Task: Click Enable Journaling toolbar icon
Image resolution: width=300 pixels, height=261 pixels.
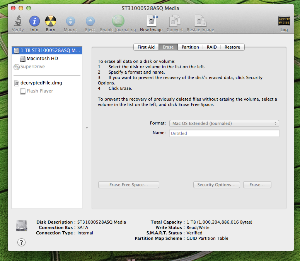Action: coord(118,21)
